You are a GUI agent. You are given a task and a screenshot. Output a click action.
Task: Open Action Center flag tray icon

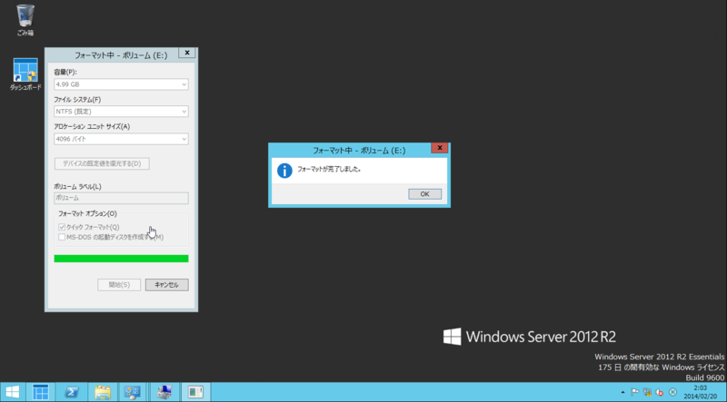tap(634, 392)
